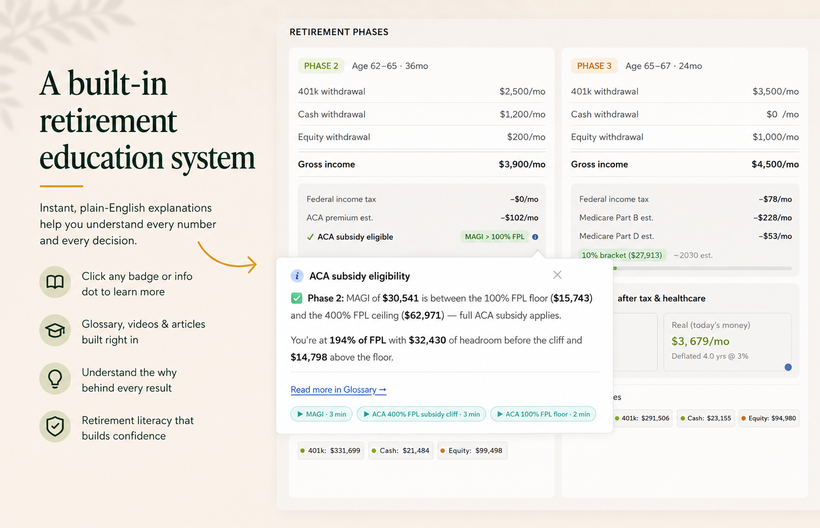Play ACA 100% FPL floor video
The image size is (820, 528).
543,414
